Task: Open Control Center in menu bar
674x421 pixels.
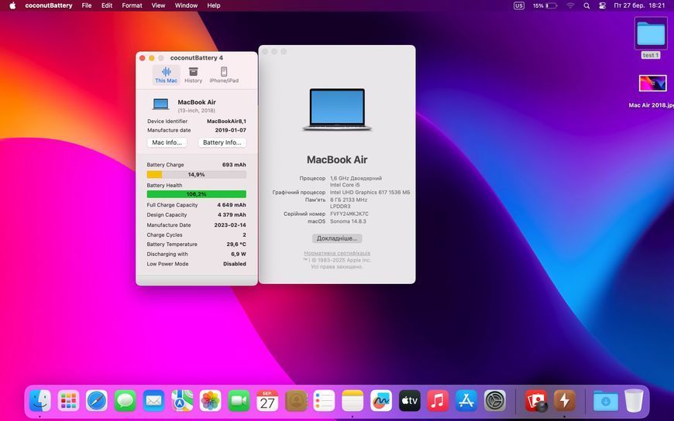Action: click(x=602, y=5)
